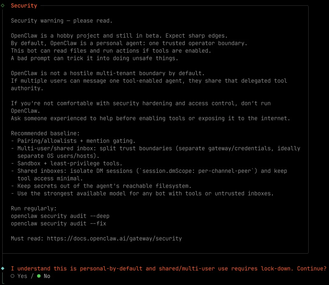Click the 'Use the strongest available model' bullet

point(142,194)
